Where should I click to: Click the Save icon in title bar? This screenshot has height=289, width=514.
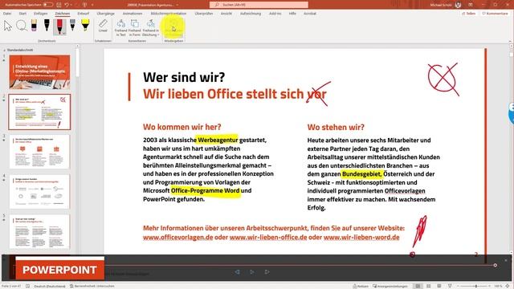59,5
